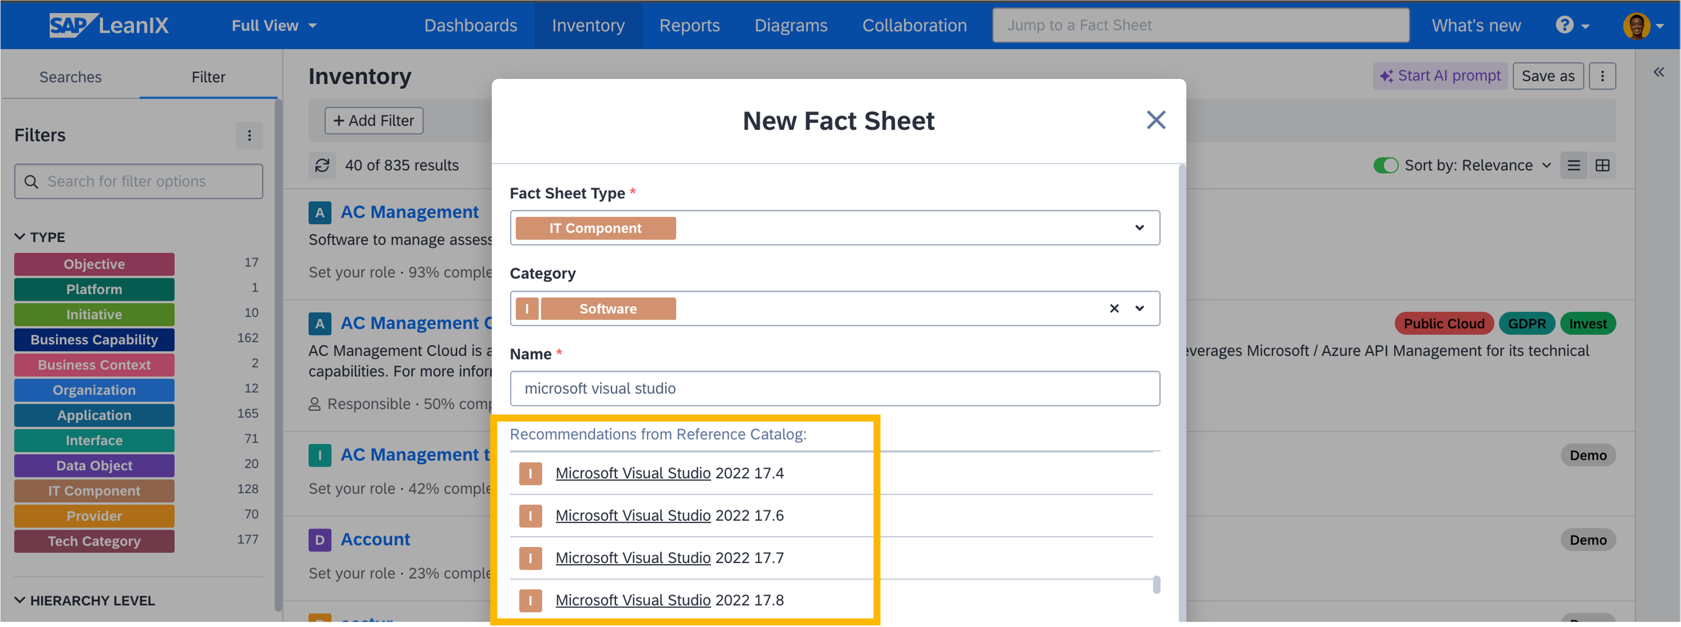1681x627 pixels.
Task: Filter by Organization type
Action: point(94,390)
